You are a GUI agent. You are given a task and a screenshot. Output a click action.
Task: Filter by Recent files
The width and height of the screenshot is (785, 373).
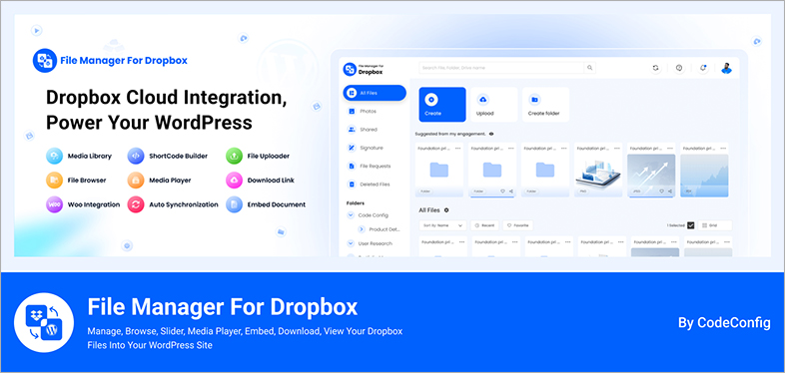[484, 225]
